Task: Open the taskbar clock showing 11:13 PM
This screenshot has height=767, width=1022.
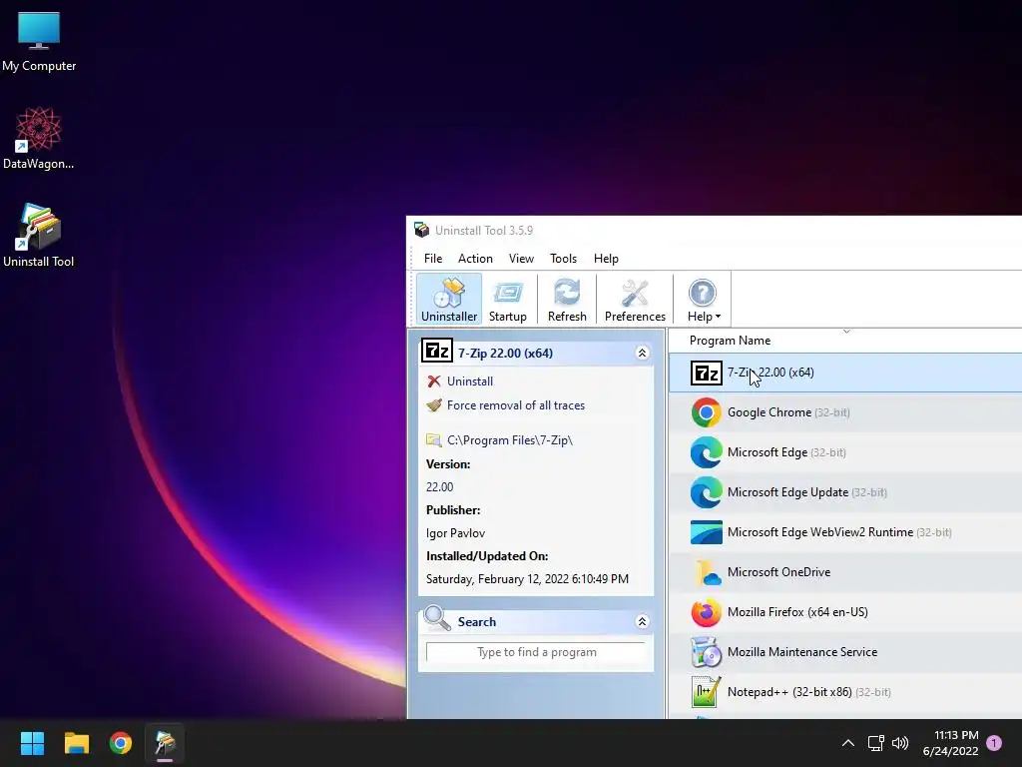Action: pyautogui.click(x=950, y=743)
